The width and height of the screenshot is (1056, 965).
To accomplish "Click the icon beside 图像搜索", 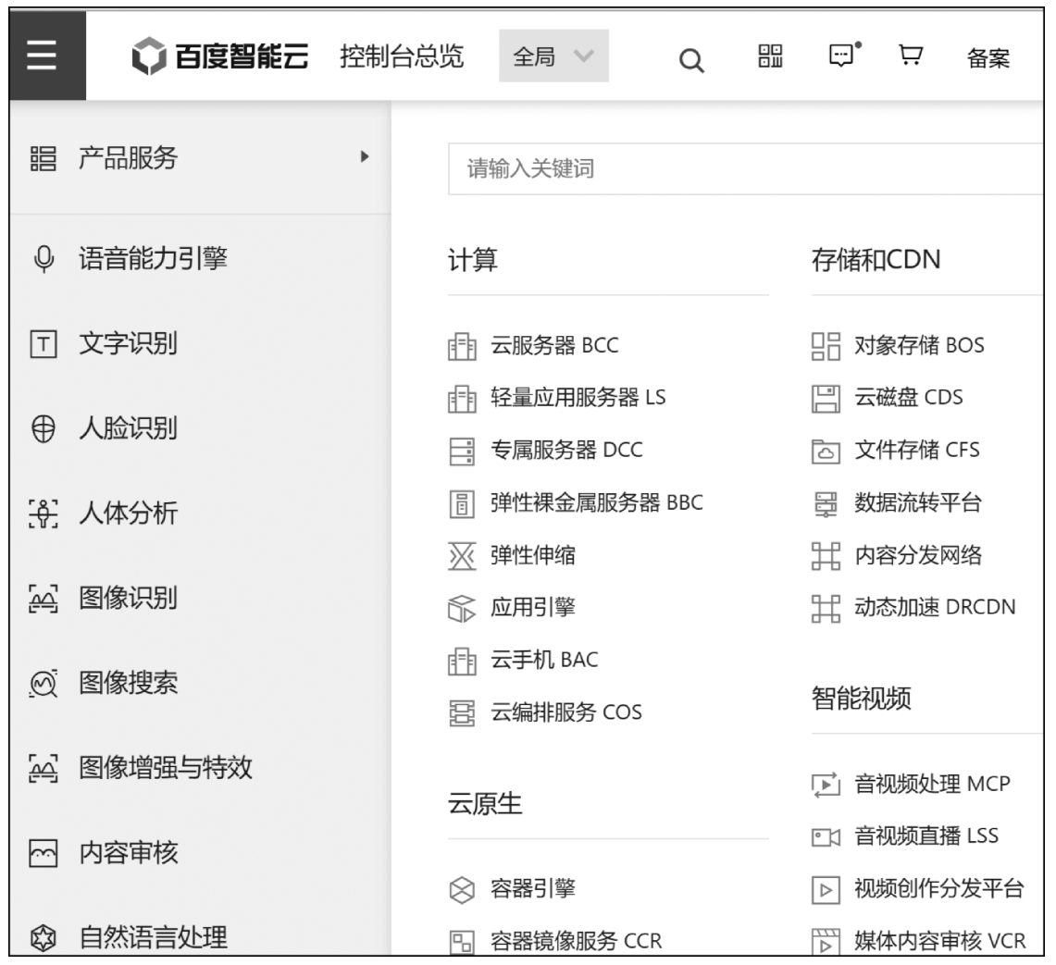I will pyautogui.click(x=43, y=684).
